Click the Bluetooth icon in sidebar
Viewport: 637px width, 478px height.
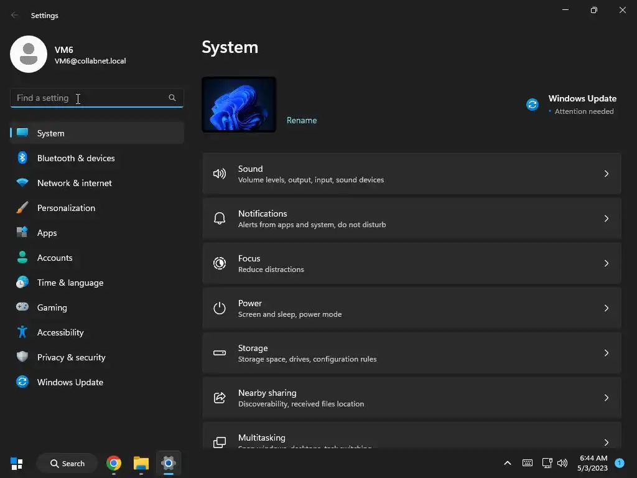[22, 157]
